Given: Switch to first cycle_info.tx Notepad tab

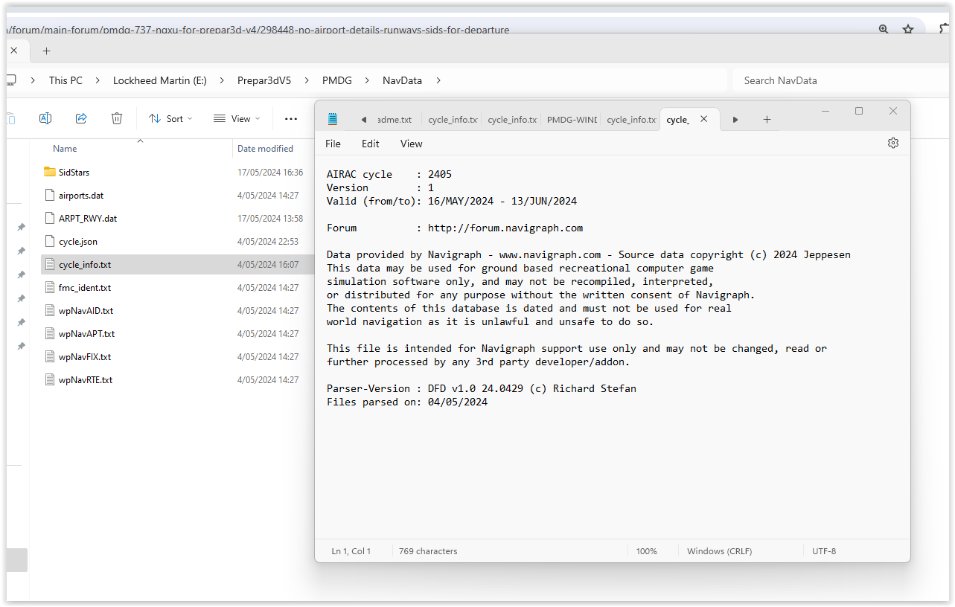Looking at the screenshot, I should [x=452, y=120].
